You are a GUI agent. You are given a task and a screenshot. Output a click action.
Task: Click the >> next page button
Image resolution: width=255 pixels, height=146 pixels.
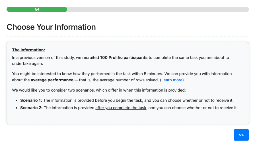tap(241, 135)
